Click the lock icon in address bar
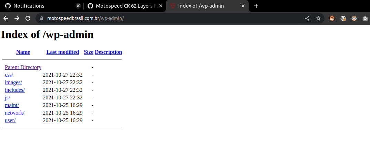The width and height of the screenshot is (370, 156). [x=42, y=18]
